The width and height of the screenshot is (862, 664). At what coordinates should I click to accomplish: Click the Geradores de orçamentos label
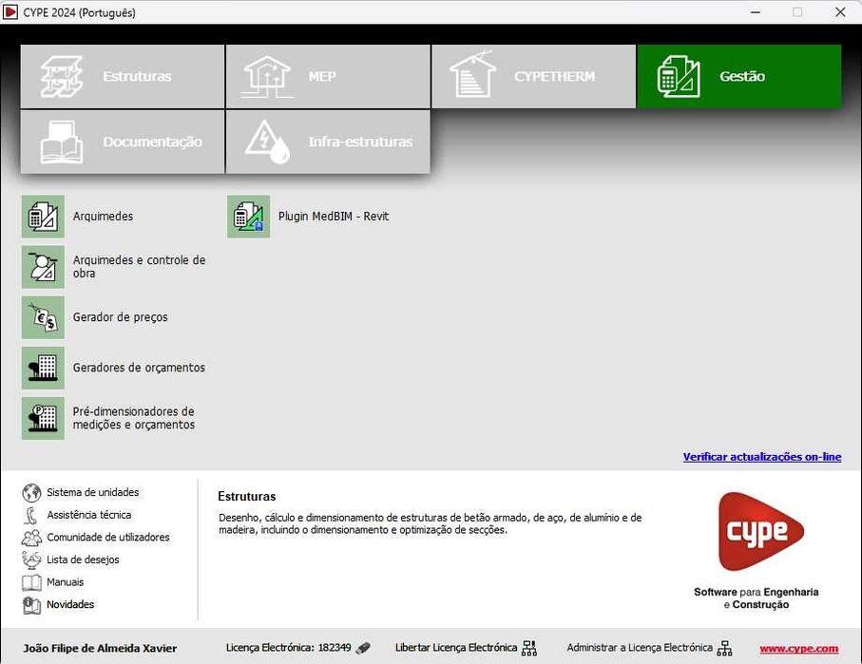tap(139, 368)
